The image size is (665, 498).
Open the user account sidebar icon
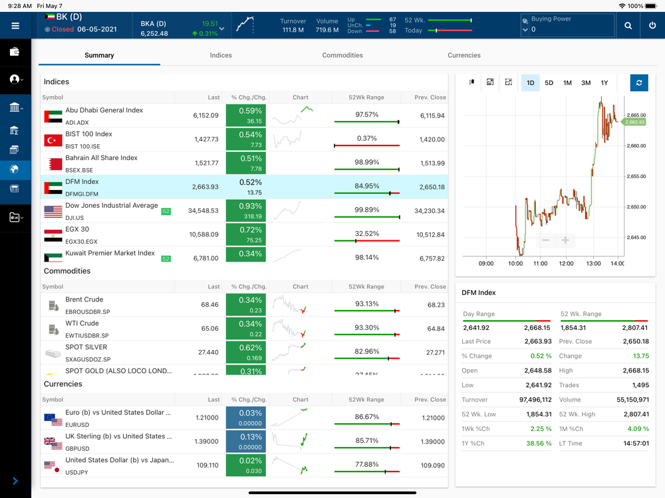point(15,79)
